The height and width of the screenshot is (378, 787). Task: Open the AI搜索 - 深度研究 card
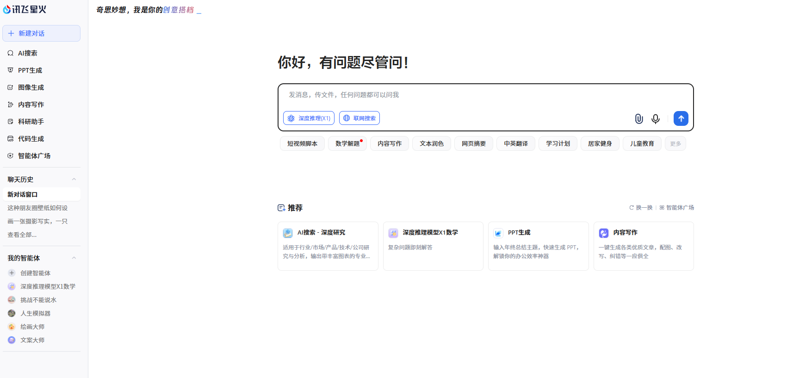tap(328, 246)
